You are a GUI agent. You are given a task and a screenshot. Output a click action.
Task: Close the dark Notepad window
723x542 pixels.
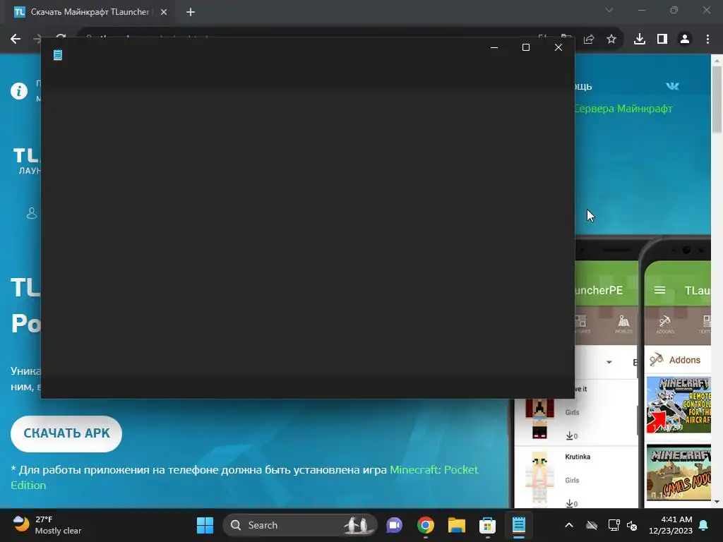558,47
